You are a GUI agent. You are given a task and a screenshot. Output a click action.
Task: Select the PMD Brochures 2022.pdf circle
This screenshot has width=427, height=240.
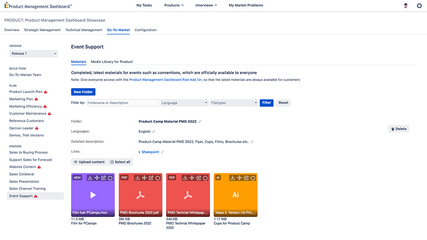(x=158, y=178)
